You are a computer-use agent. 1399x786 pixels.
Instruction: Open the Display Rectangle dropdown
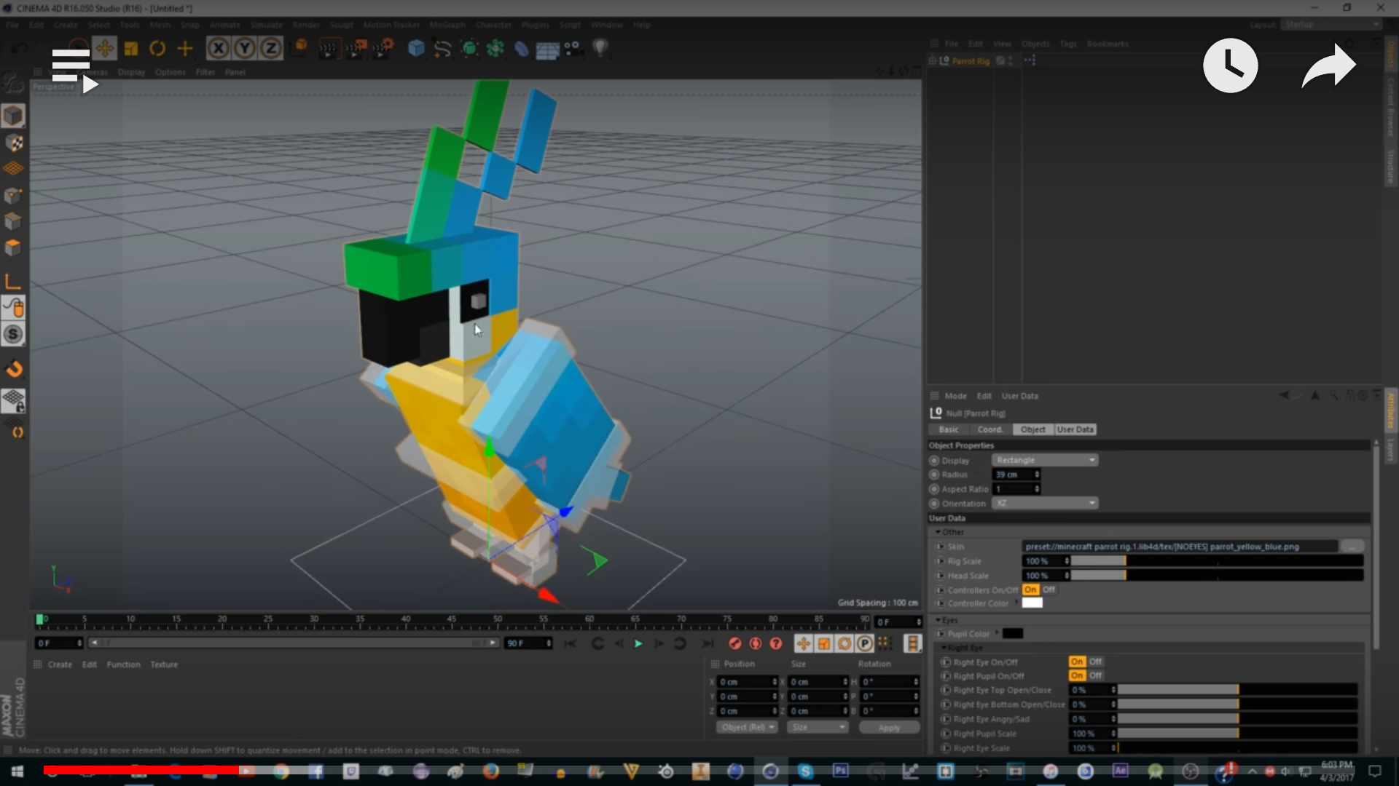pos(1045,460)
